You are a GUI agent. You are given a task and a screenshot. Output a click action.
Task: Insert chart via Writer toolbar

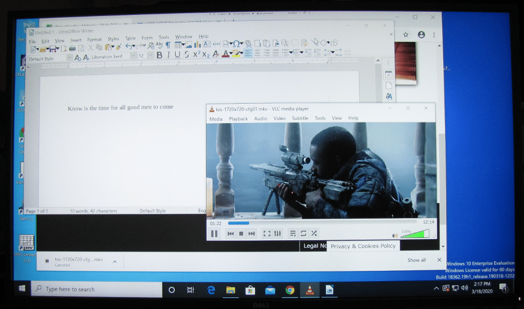pyautogui.click(x=197, y=45)
